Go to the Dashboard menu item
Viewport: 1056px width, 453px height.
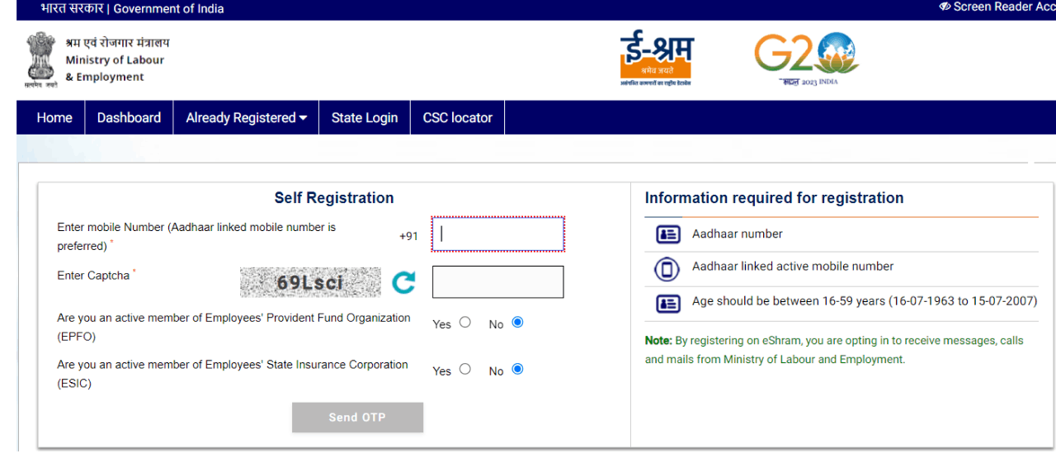coord(129,118)
